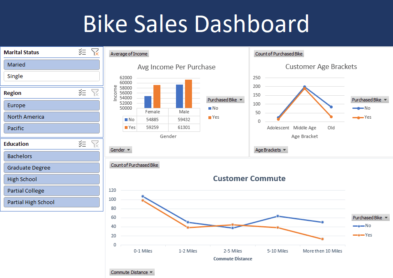Open Gender field dropdown on income chart

(x=121, y=150)
